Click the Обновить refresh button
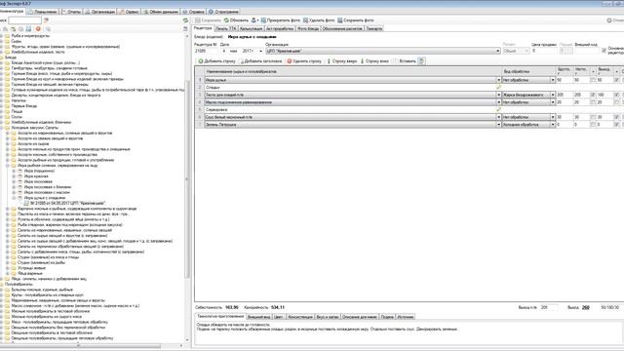Screen dimensions: 624x351 [x=236, y=20]
